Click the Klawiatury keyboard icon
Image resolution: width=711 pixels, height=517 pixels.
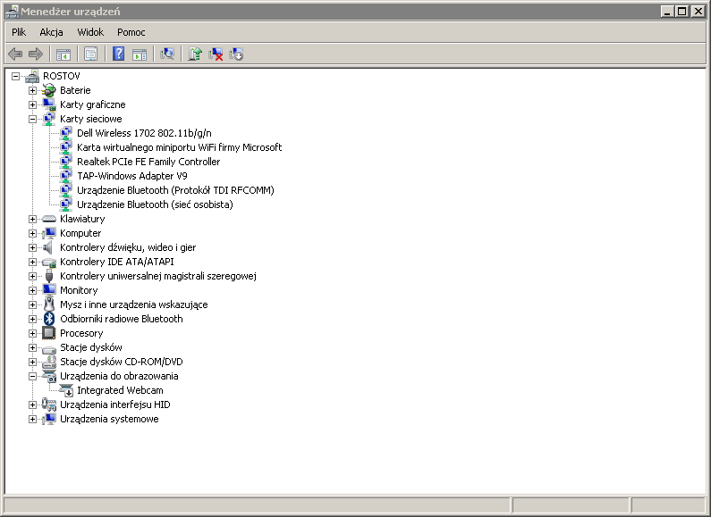pos(49,219)
